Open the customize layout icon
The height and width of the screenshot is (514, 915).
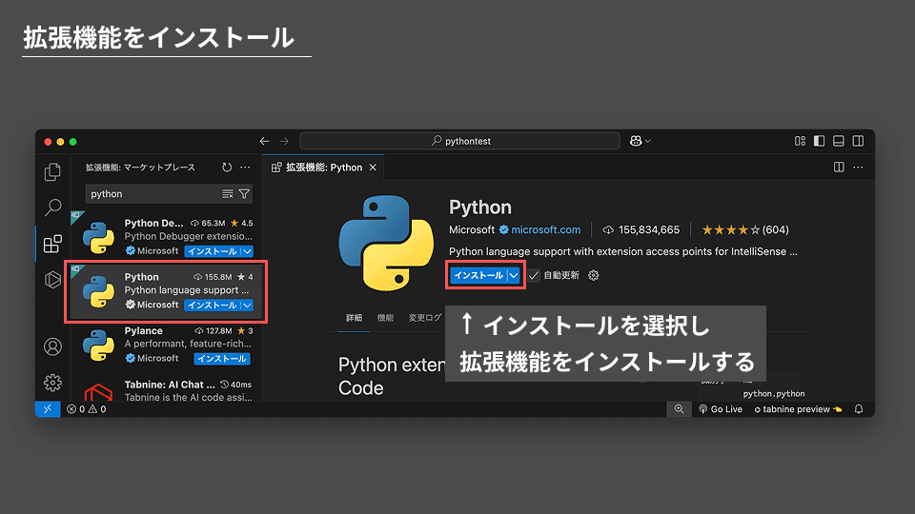pos(800,141)
